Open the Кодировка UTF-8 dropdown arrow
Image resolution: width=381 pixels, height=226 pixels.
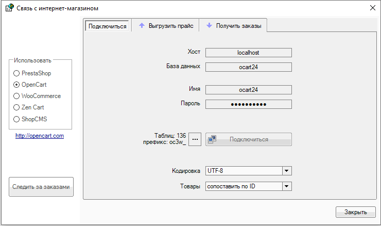[x=287, y=171]
